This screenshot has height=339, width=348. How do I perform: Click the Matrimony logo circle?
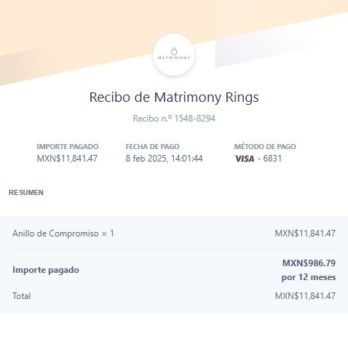tap(174, 55)
